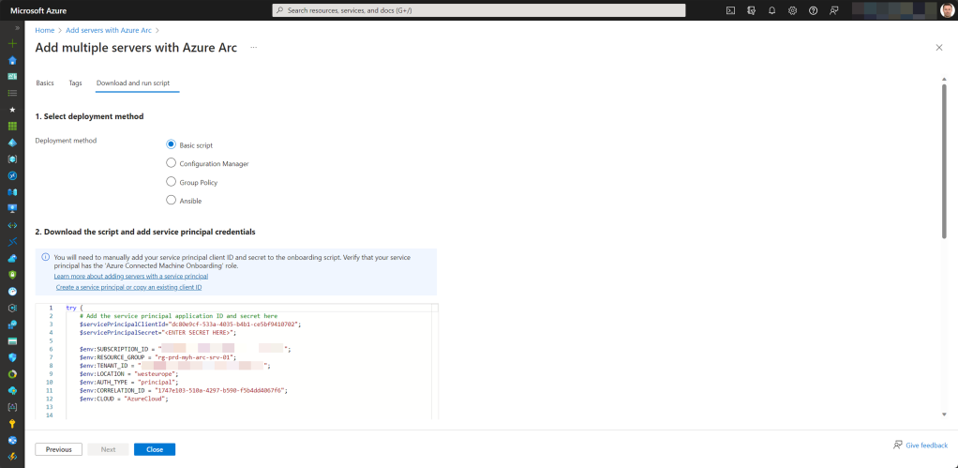Switch to the Tags tab
Screen dimensions: 958x468
[75, 83]
